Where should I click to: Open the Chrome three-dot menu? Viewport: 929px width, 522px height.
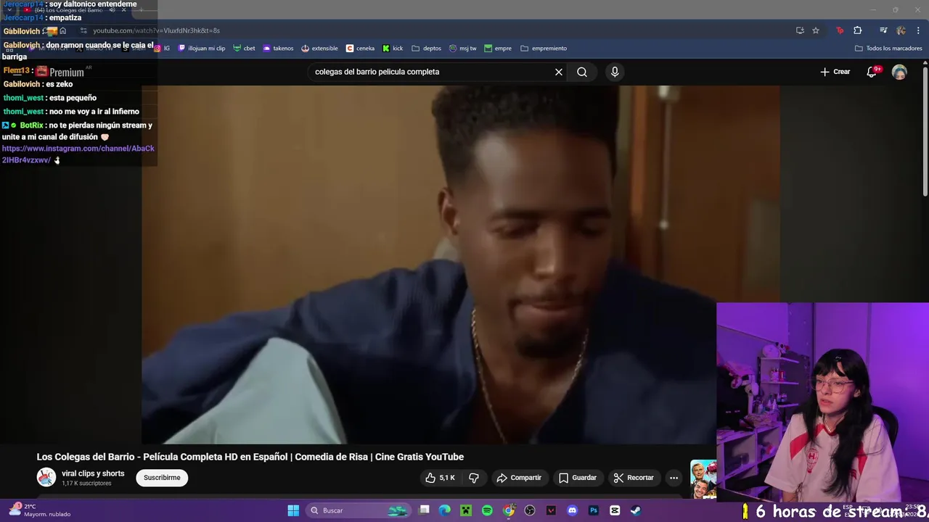pyautogui.click(x=919, y=30)
